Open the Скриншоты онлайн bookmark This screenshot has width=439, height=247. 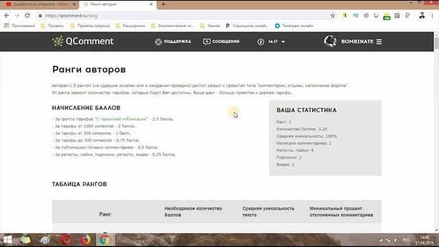tap(247, 26)
